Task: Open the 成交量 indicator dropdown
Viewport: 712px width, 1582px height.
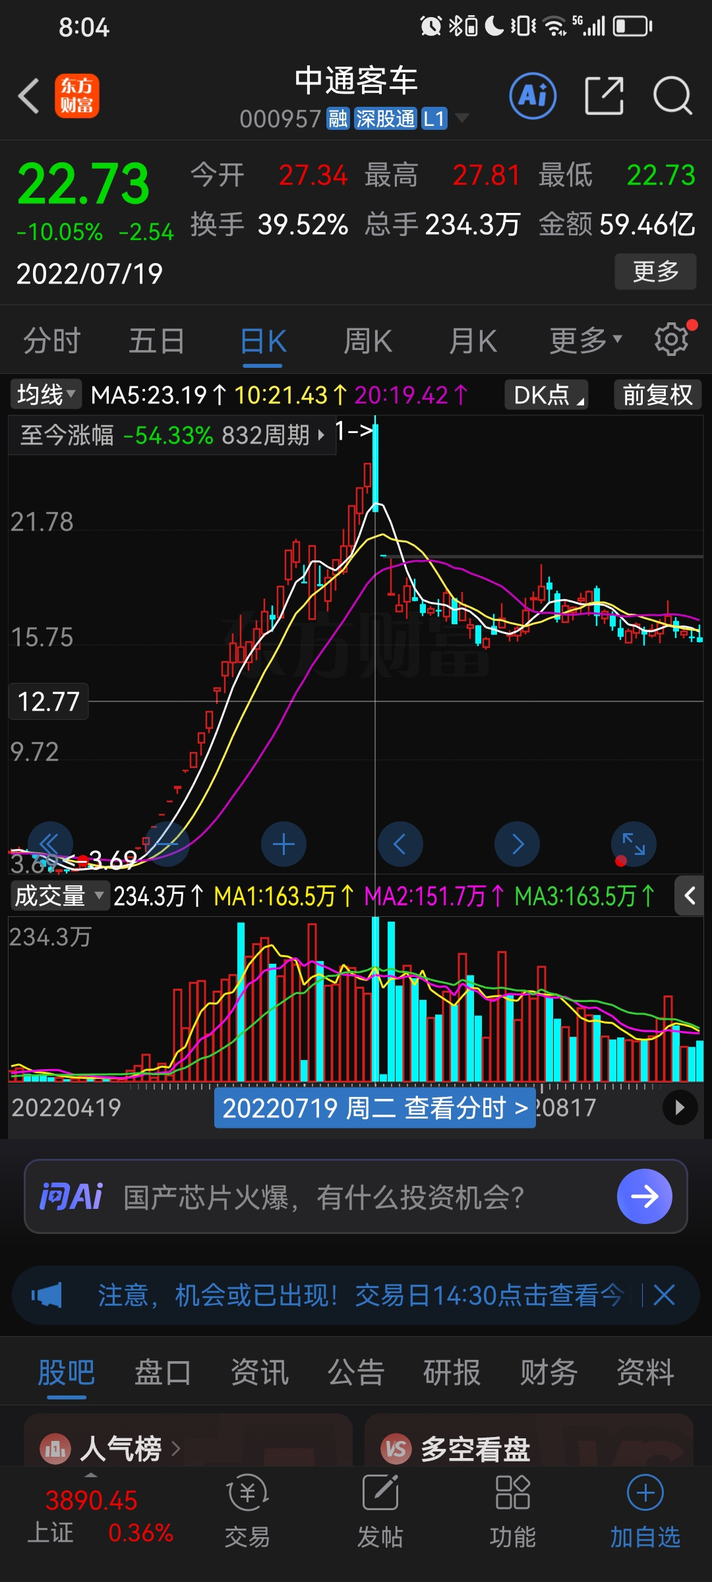Action: 59,896
